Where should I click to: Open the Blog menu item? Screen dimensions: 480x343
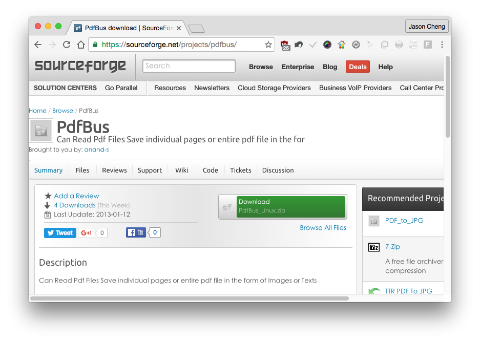330,67
